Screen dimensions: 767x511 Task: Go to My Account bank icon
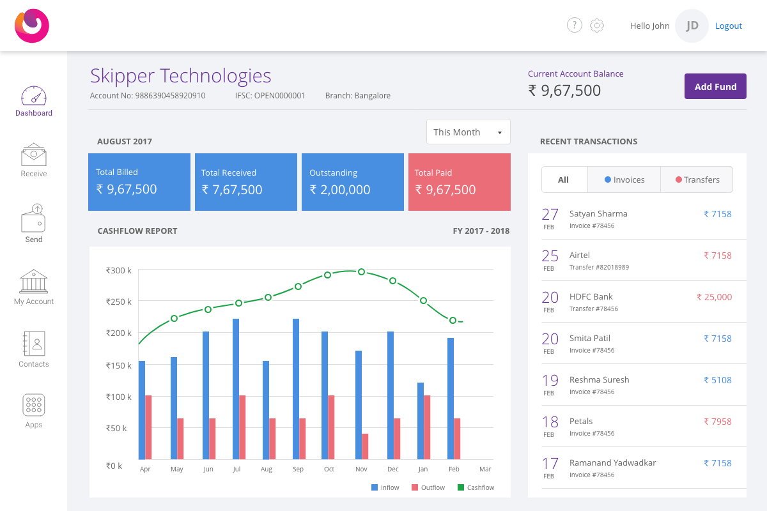(34, 282)
